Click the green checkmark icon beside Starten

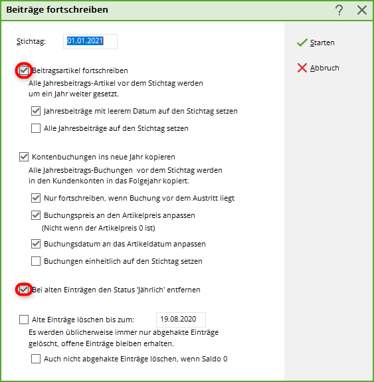(x=302, y=43)
